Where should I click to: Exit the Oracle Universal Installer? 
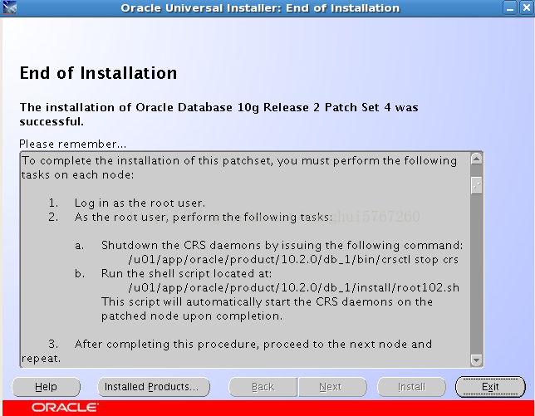490,387
